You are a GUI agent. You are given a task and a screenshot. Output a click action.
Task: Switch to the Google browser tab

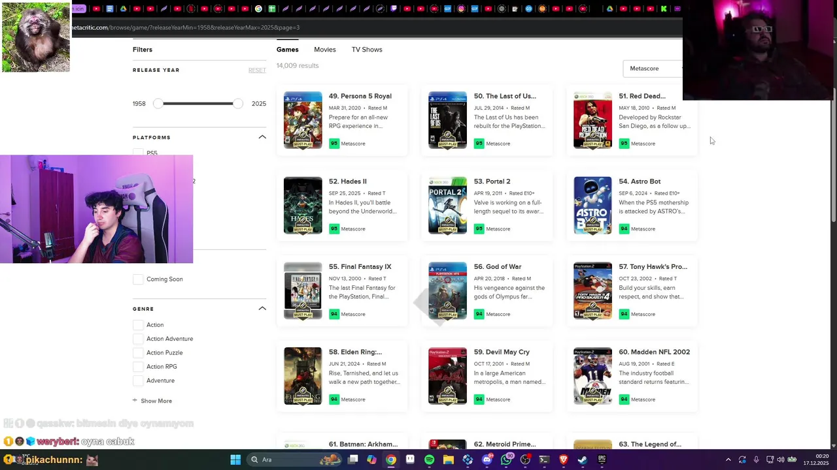[x=258, y=9]
